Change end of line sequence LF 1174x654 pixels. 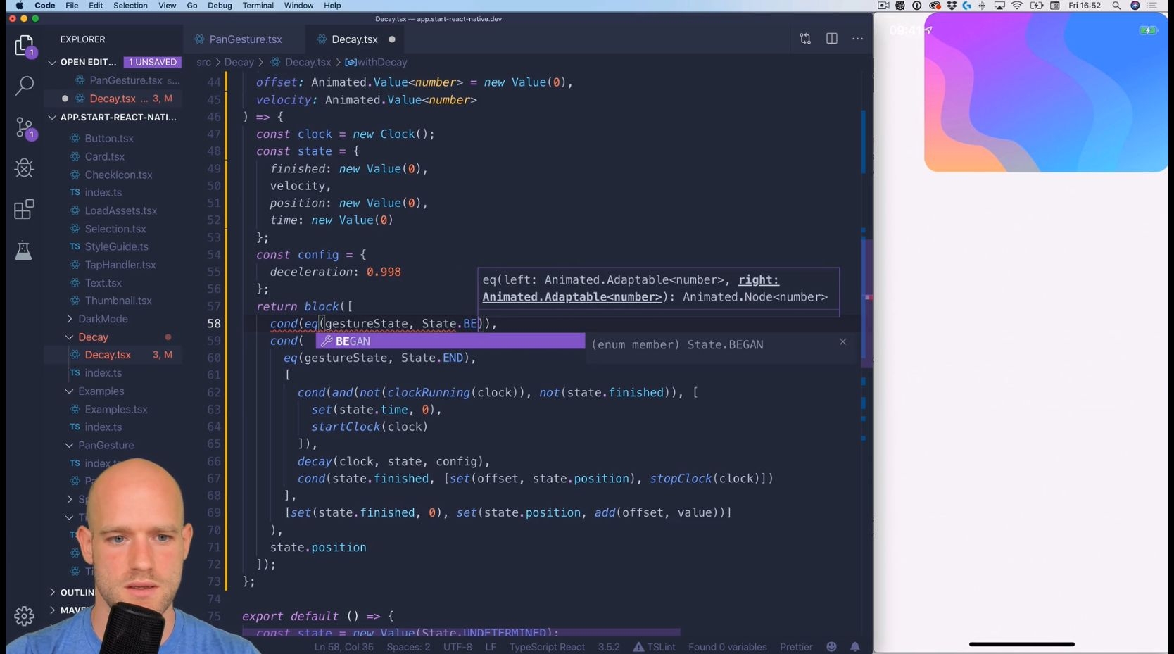(x=491, y=647)
